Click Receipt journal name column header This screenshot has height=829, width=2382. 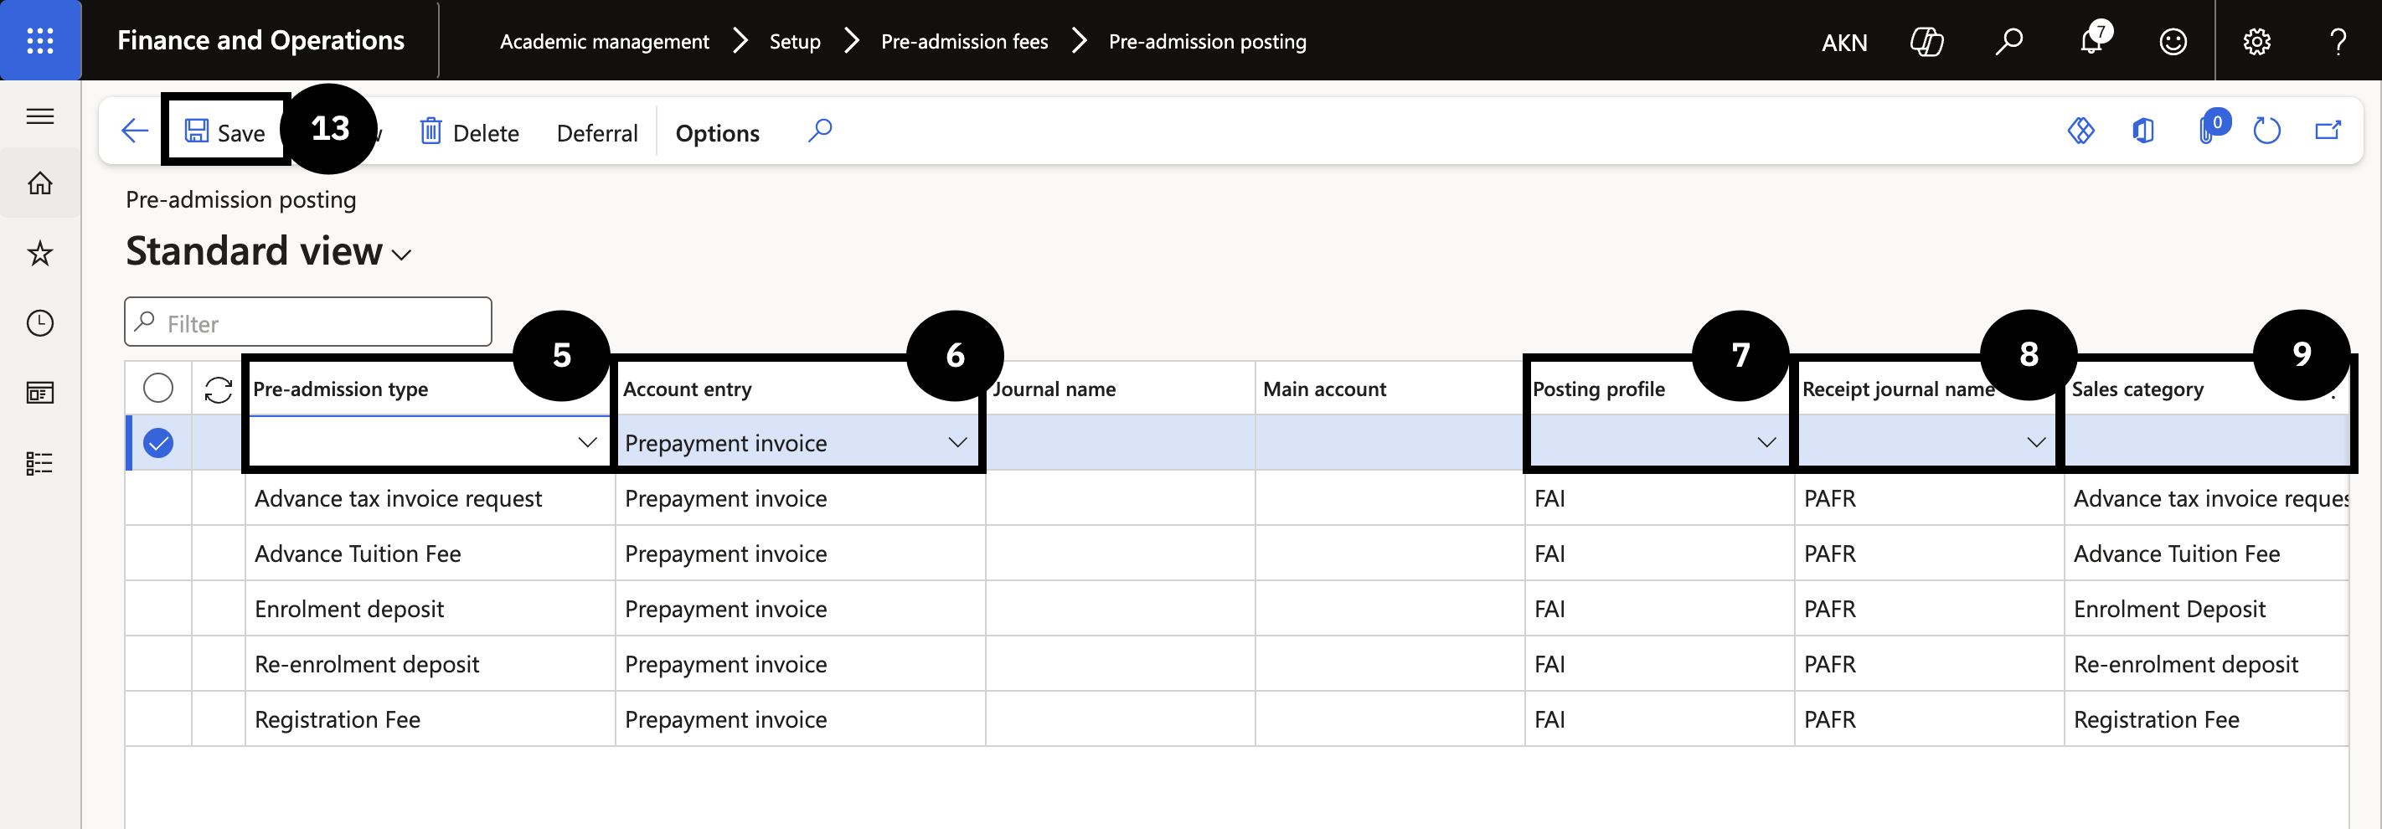click(x=1899, y=389)
